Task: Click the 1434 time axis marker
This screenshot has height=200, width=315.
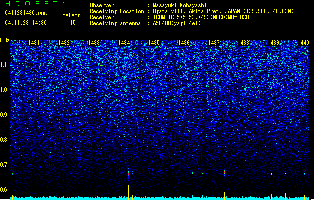Action: 124,43
